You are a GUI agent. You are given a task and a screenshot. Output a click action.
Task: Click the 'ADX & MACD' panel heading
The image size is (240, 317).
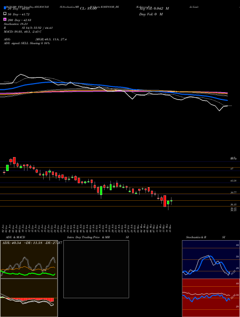[x=15, y=237]
